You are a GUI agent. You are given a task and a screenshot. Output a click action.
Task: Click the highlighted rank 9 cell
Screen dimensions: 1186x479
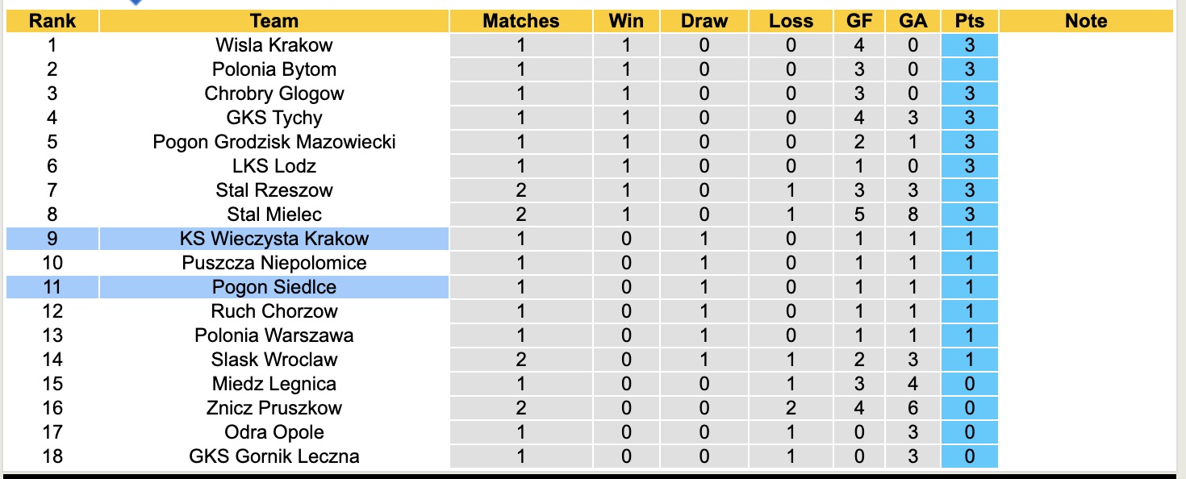pyautogui.click(x=52, y=239)
